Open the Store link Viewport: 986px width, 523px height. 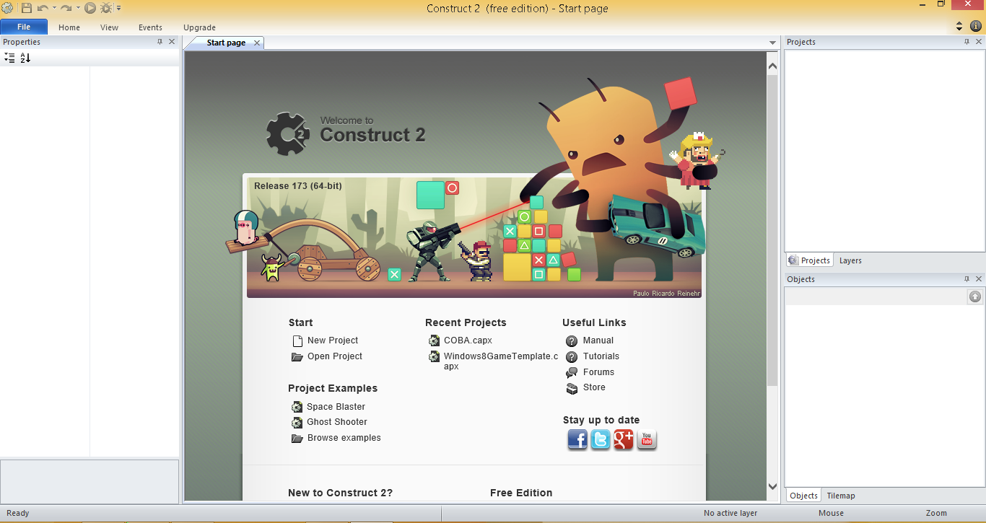coord(594,387)
